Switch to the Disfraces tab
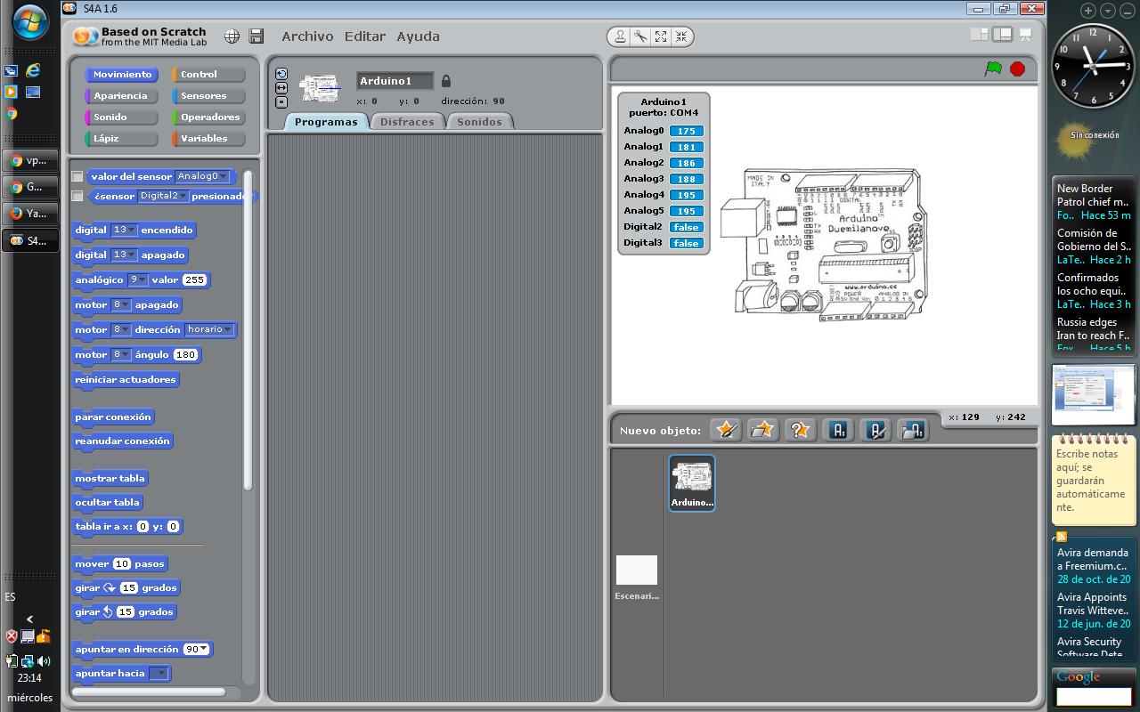The width and height of the screenshot is (1140, 712). pyautogui.click(x=407, y=121)
